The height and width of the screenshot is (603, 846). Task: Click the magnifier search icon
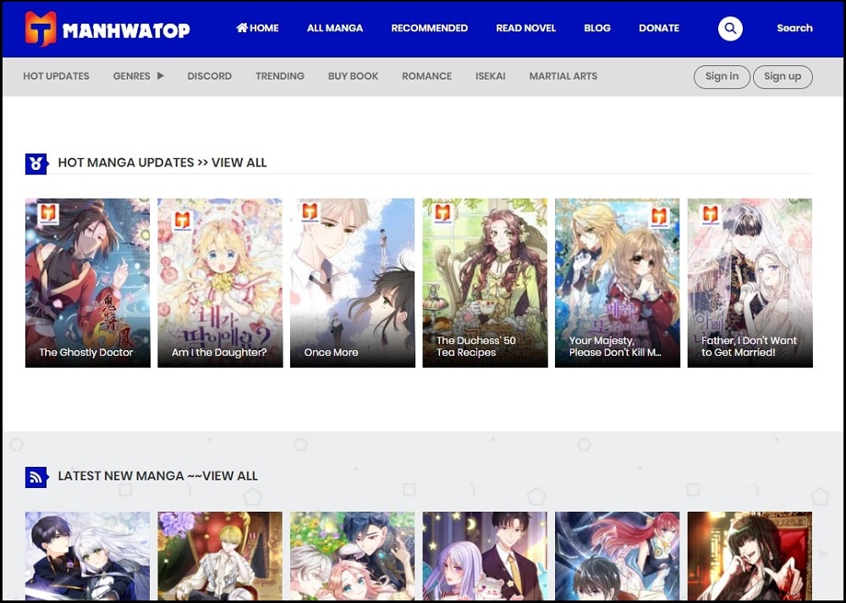point(730,28)
